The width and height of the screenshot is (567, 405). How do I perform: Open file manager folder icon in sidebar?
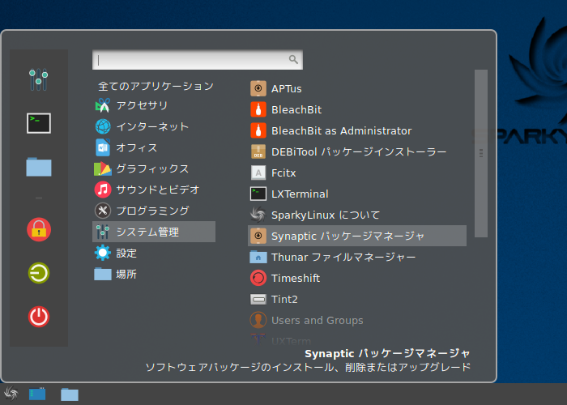(39, 167)
